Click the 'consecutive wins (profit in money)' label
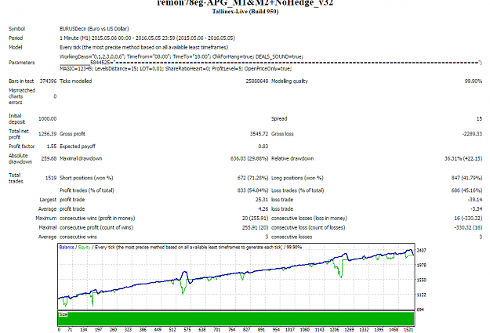Image resolution: width=490 pixels, height=333 pixels. click(97, 219)
